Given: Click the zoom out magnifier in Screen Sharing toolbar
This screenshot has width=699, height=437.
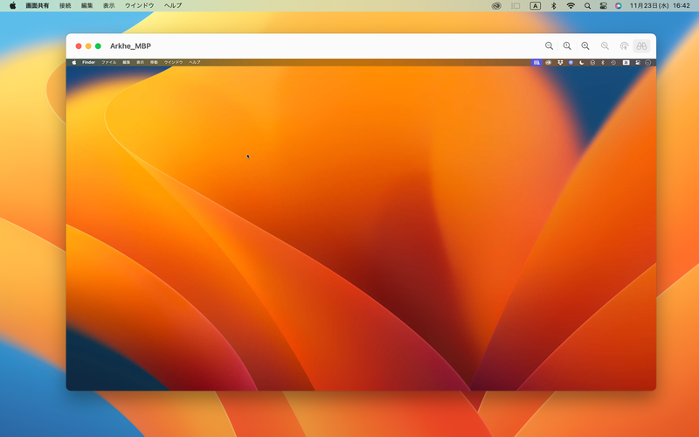Looking at the screenshot, I should pos(549,46).
